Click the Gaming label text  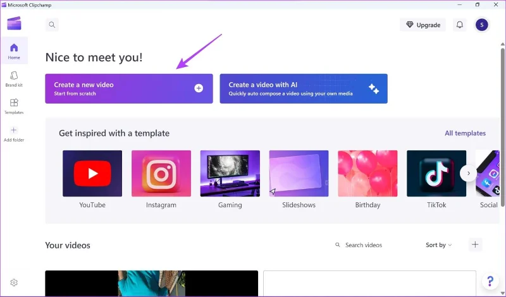point(230,205)
